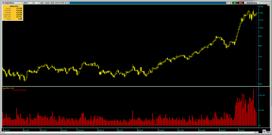Toggle the SVD level option

click(52, 3)
